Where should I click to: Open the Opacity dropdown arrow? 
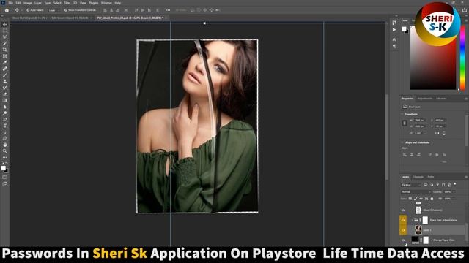pyautogui.click(x=454, y=191)
